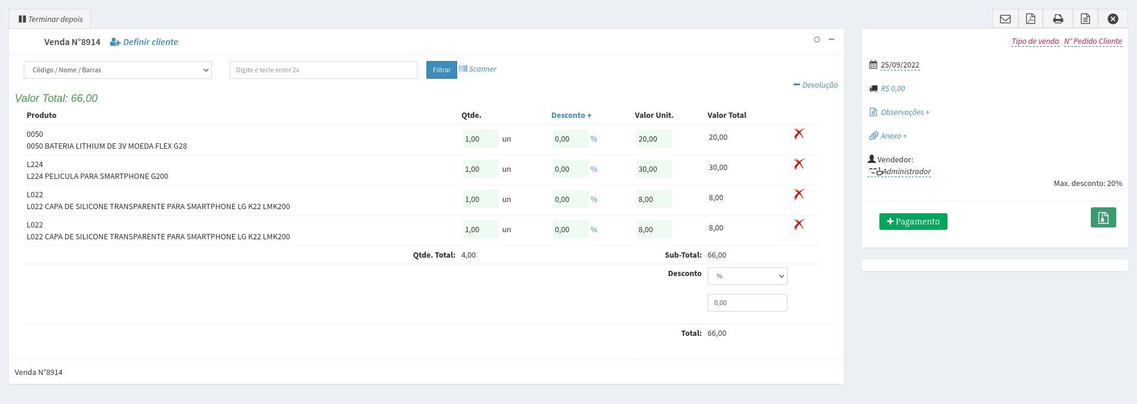
Task: Click the envelope email icon
Action: (1005, 19)
